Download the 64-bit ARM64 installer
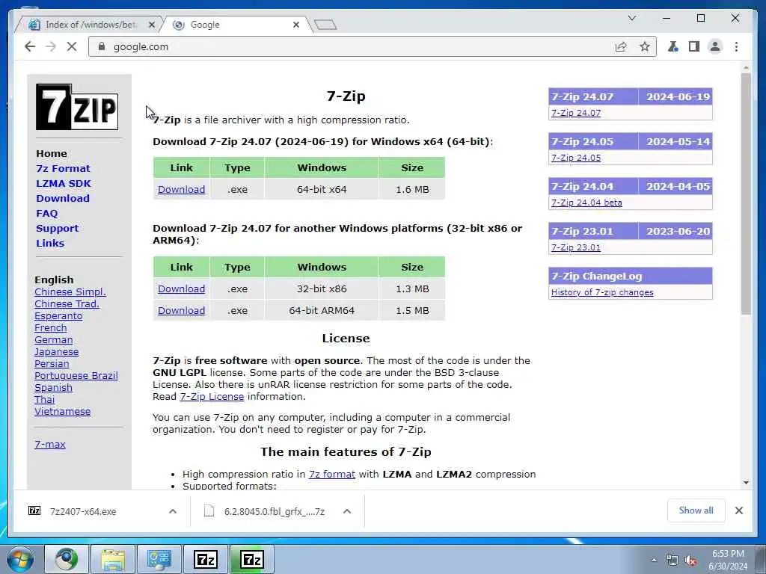Viewport: 766px width, 574px height. [181, 310]
